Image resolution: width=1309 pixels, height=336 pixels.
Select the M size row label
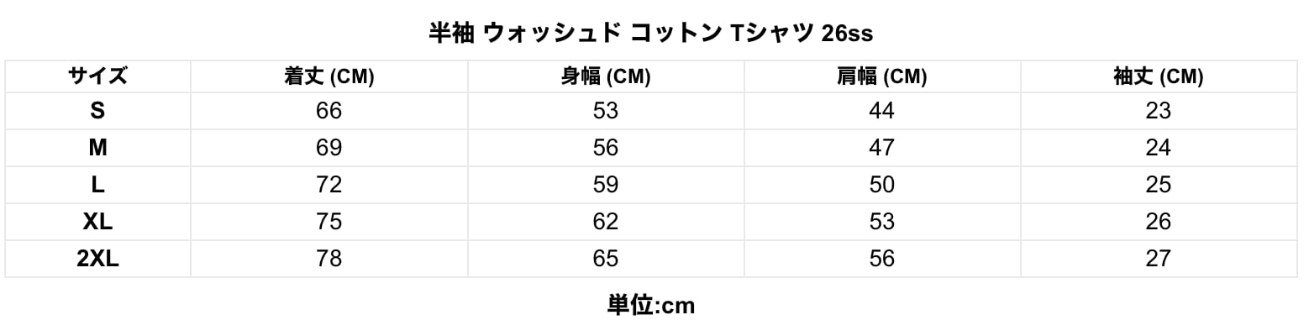97,148
